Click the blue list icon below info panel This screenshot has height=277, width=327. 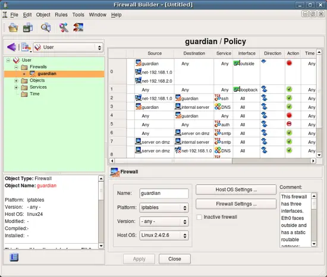click(x=14, y=257)
